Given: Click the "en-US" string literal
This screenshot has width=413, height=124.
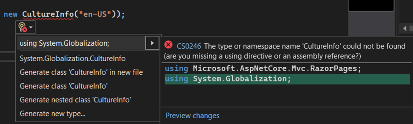Looking at the screenshot, I should 95,14.
